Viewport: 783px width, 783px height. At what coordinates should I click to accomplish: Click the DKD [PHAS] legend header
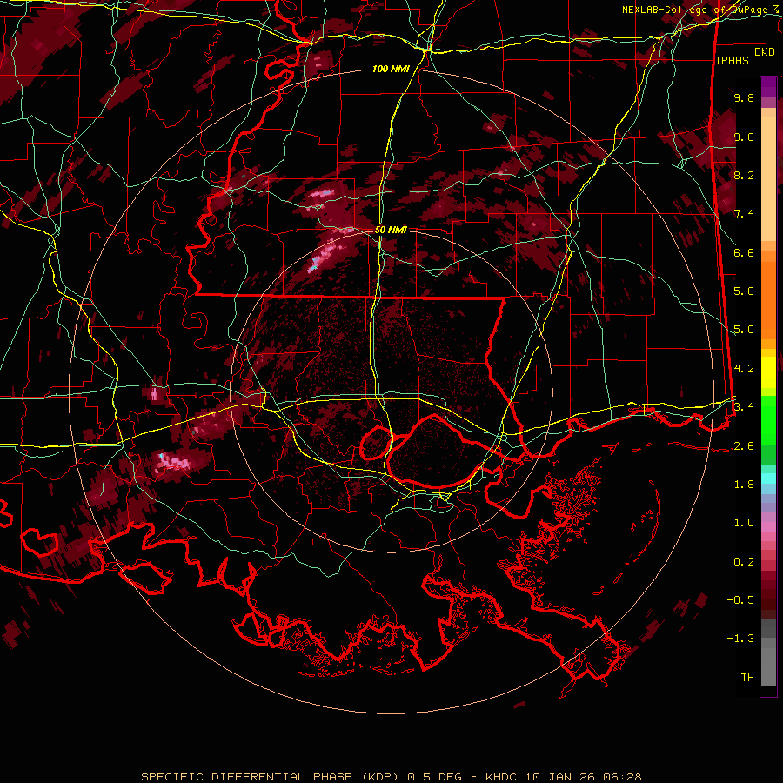click(745, 56)
